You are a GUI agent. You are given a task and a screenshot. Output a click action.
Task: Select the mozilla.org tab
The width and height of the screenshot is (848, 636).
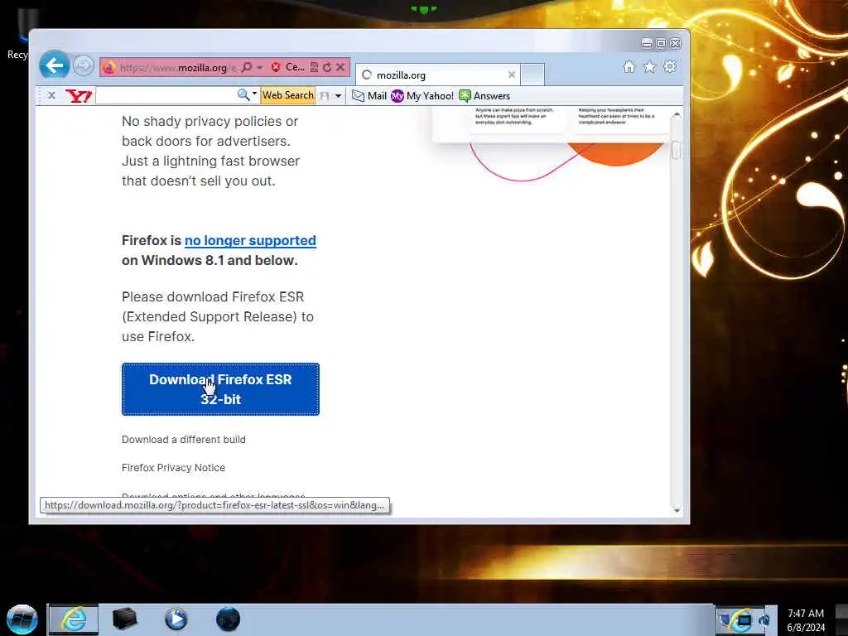[438, 75]
